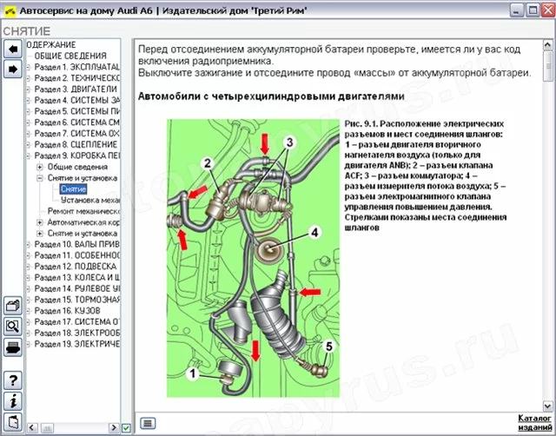Select 'Раздел 14. РУЛЕВОЕ УП' tree item
The width and height of the screenshot is (556, 436).
[x=77, y=288]
